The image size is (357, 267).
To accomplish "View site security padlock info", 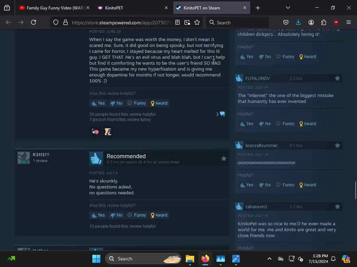I will (x=66, y=23).
